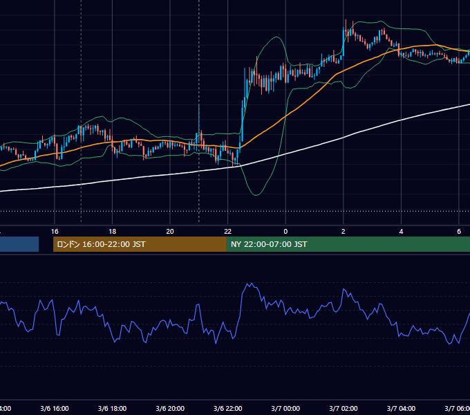Click the 3/6 22:00 time label
This screenshot has width=470, height=415.
point(228,408)
